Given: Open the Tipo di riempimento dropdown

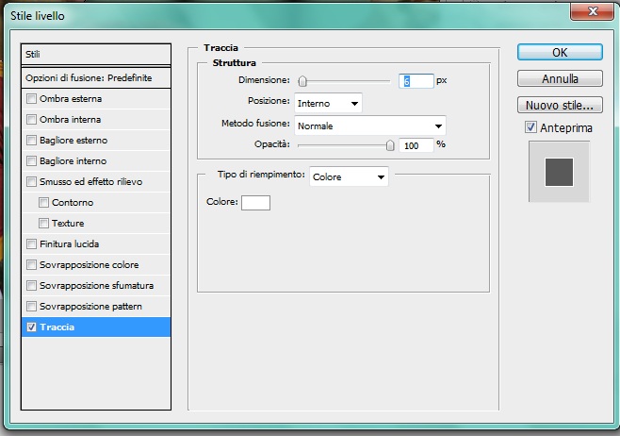Looking at the screenshot, I should coord(349,176).
